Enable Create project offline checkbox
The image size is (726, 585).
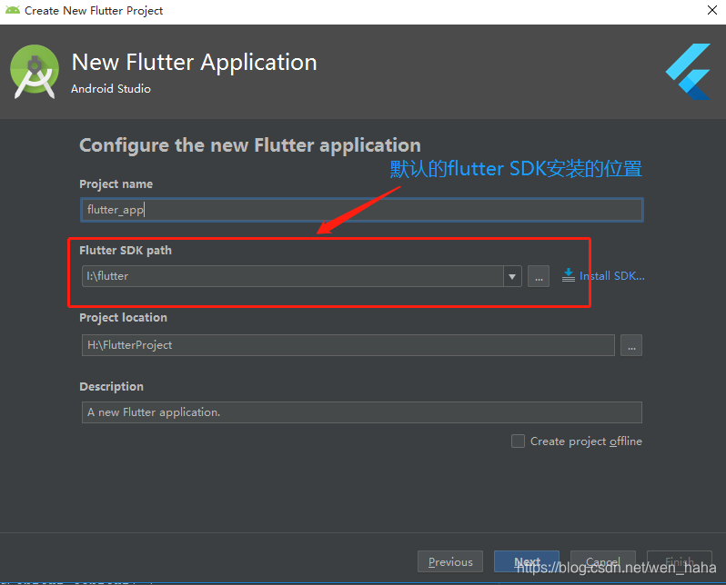(518, 441)
